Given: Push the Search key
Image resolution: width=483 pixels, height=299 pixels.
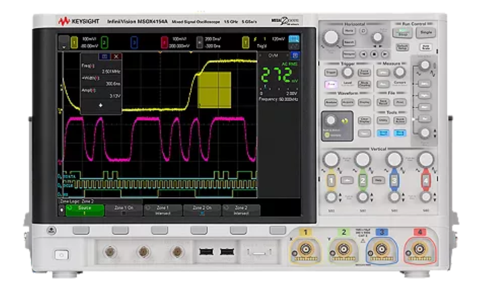Looking at the screenshot, I should coord(349,43).
